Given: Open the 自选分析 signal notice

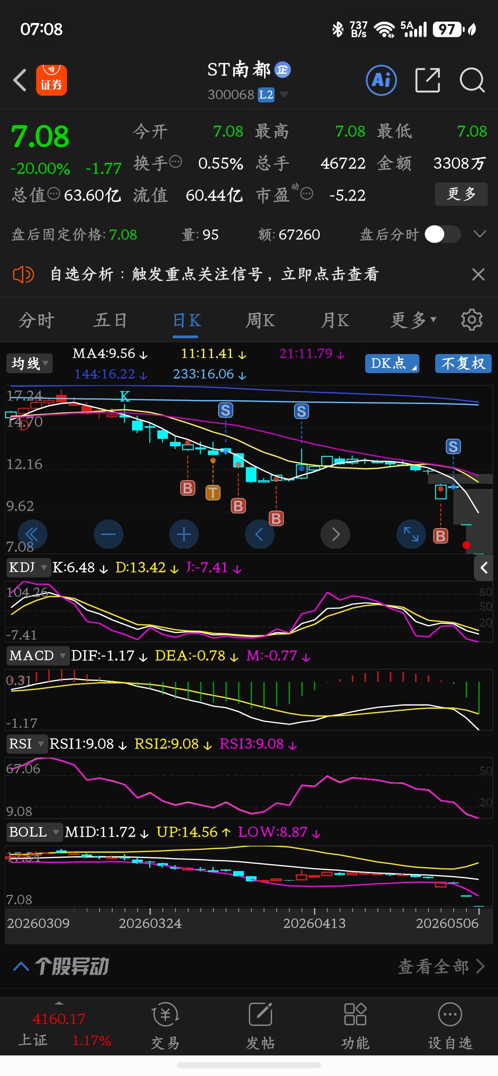Looking at the screenshot, I should (x=214, y=275).
